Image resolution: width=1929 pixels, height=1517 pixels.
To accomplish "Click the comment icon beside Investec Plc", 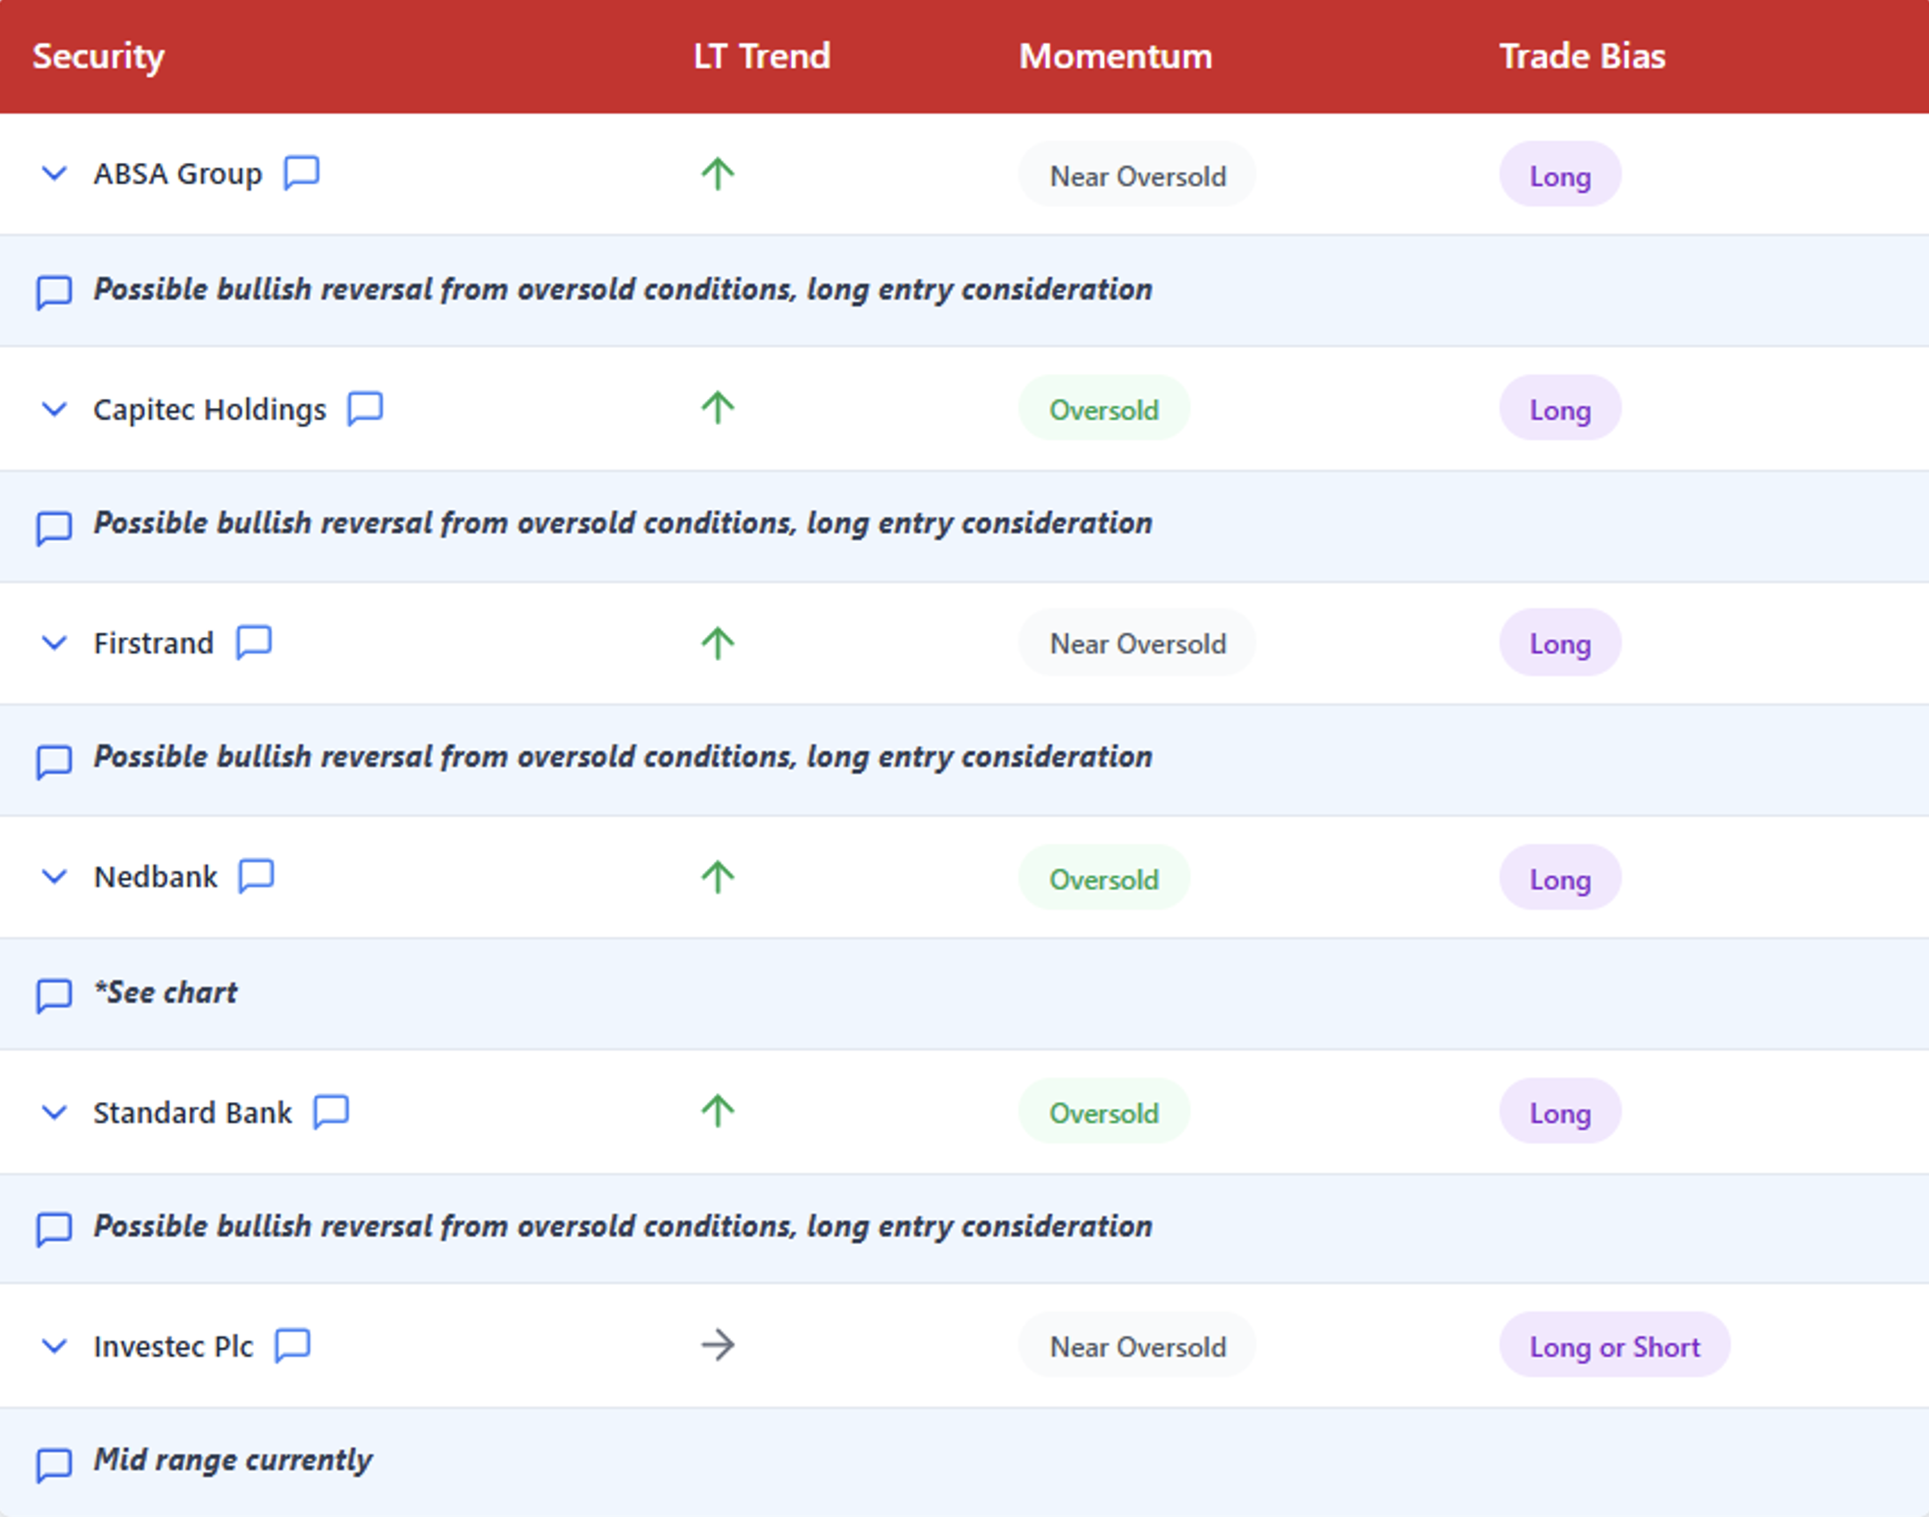I will pos(292,1344).
